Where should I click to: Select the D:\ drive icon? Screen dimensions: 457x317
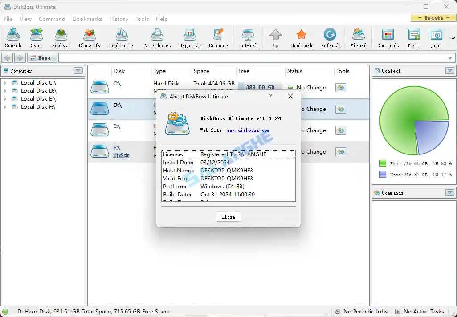[x=100, y=108]
